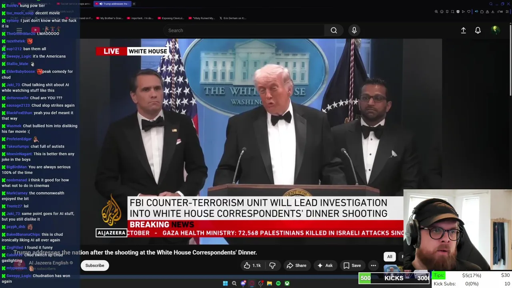This screenshot has height=288, width=512.
Task: Click the browser toolbar search icon near window controls
Action: click(491, 4)
